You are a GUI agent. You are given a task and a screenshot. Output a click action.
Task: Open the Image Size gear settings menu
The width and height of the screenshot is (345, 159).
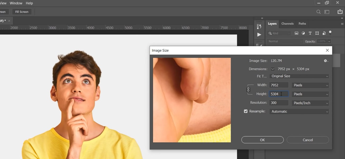point(326,61)
